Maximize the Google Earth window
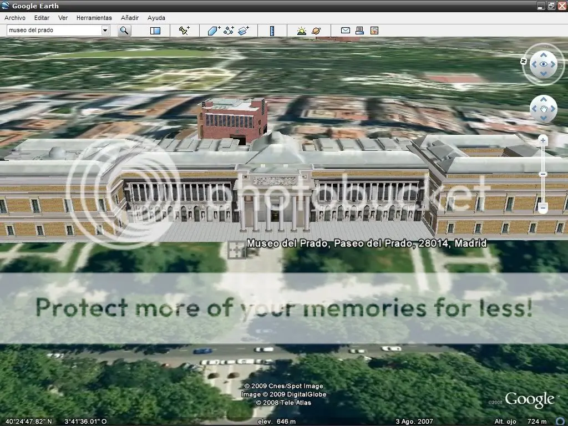The height and width of the screenshot is (426, 568). 551,6
